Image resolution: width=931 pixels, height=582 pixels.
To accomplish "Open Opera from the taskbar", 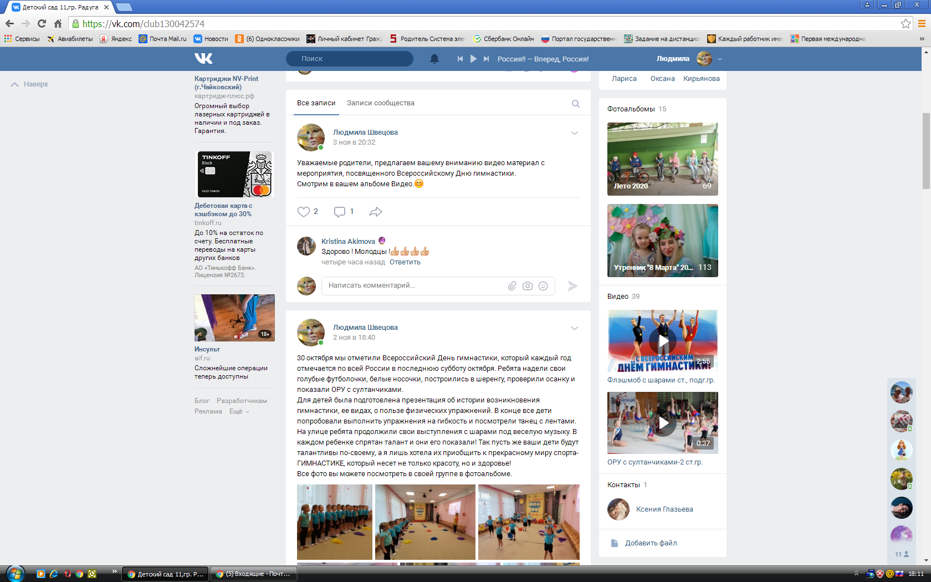I will [x=67, y=574].
